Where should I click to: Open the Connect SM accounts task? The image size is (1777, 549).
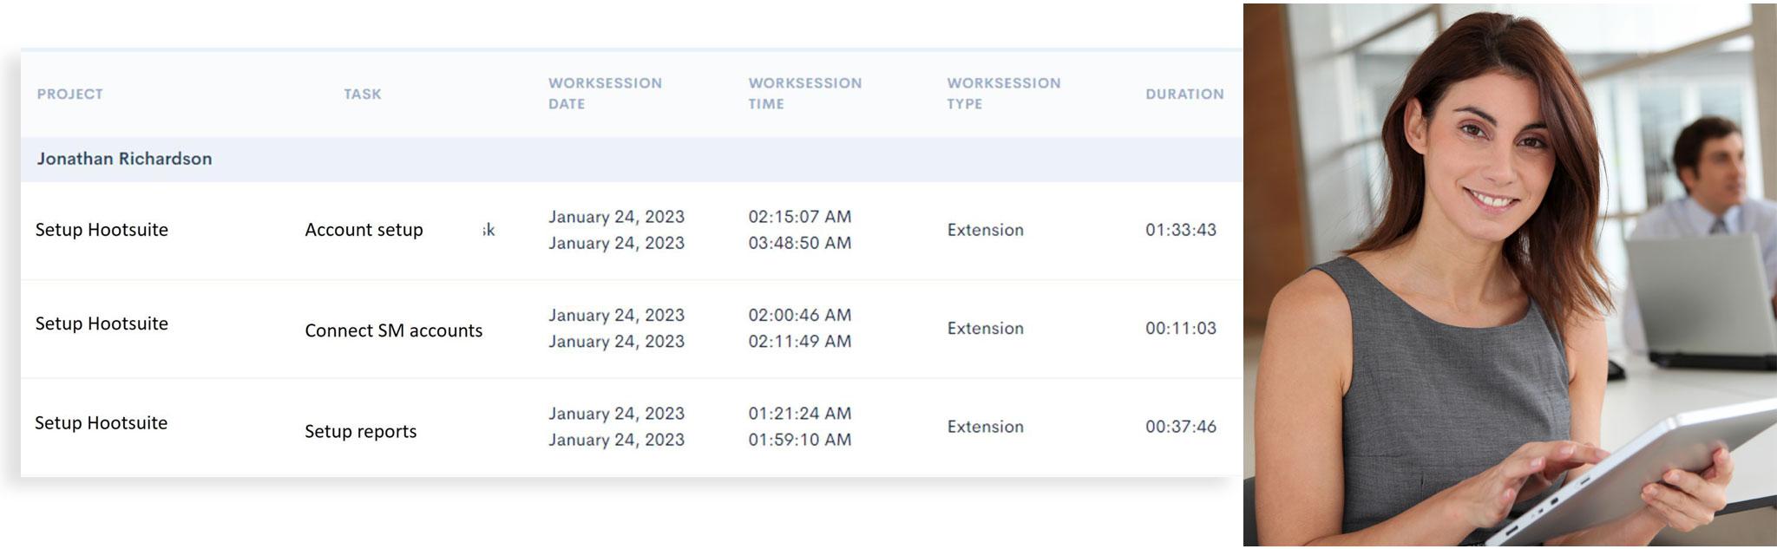(x=393, y=330)
